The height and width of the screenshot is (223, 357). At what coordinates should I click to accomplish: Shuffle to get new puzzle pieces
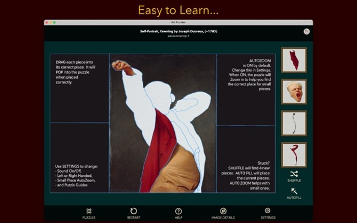pyautogui.click(x=294, y=176)
